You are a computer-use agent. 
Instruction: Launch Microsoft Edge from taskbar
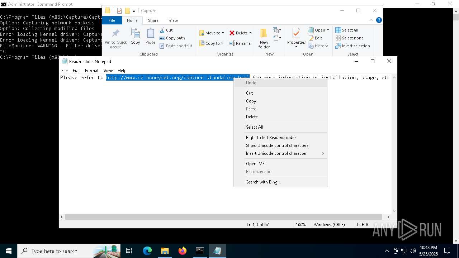click(x=147, y=251)
